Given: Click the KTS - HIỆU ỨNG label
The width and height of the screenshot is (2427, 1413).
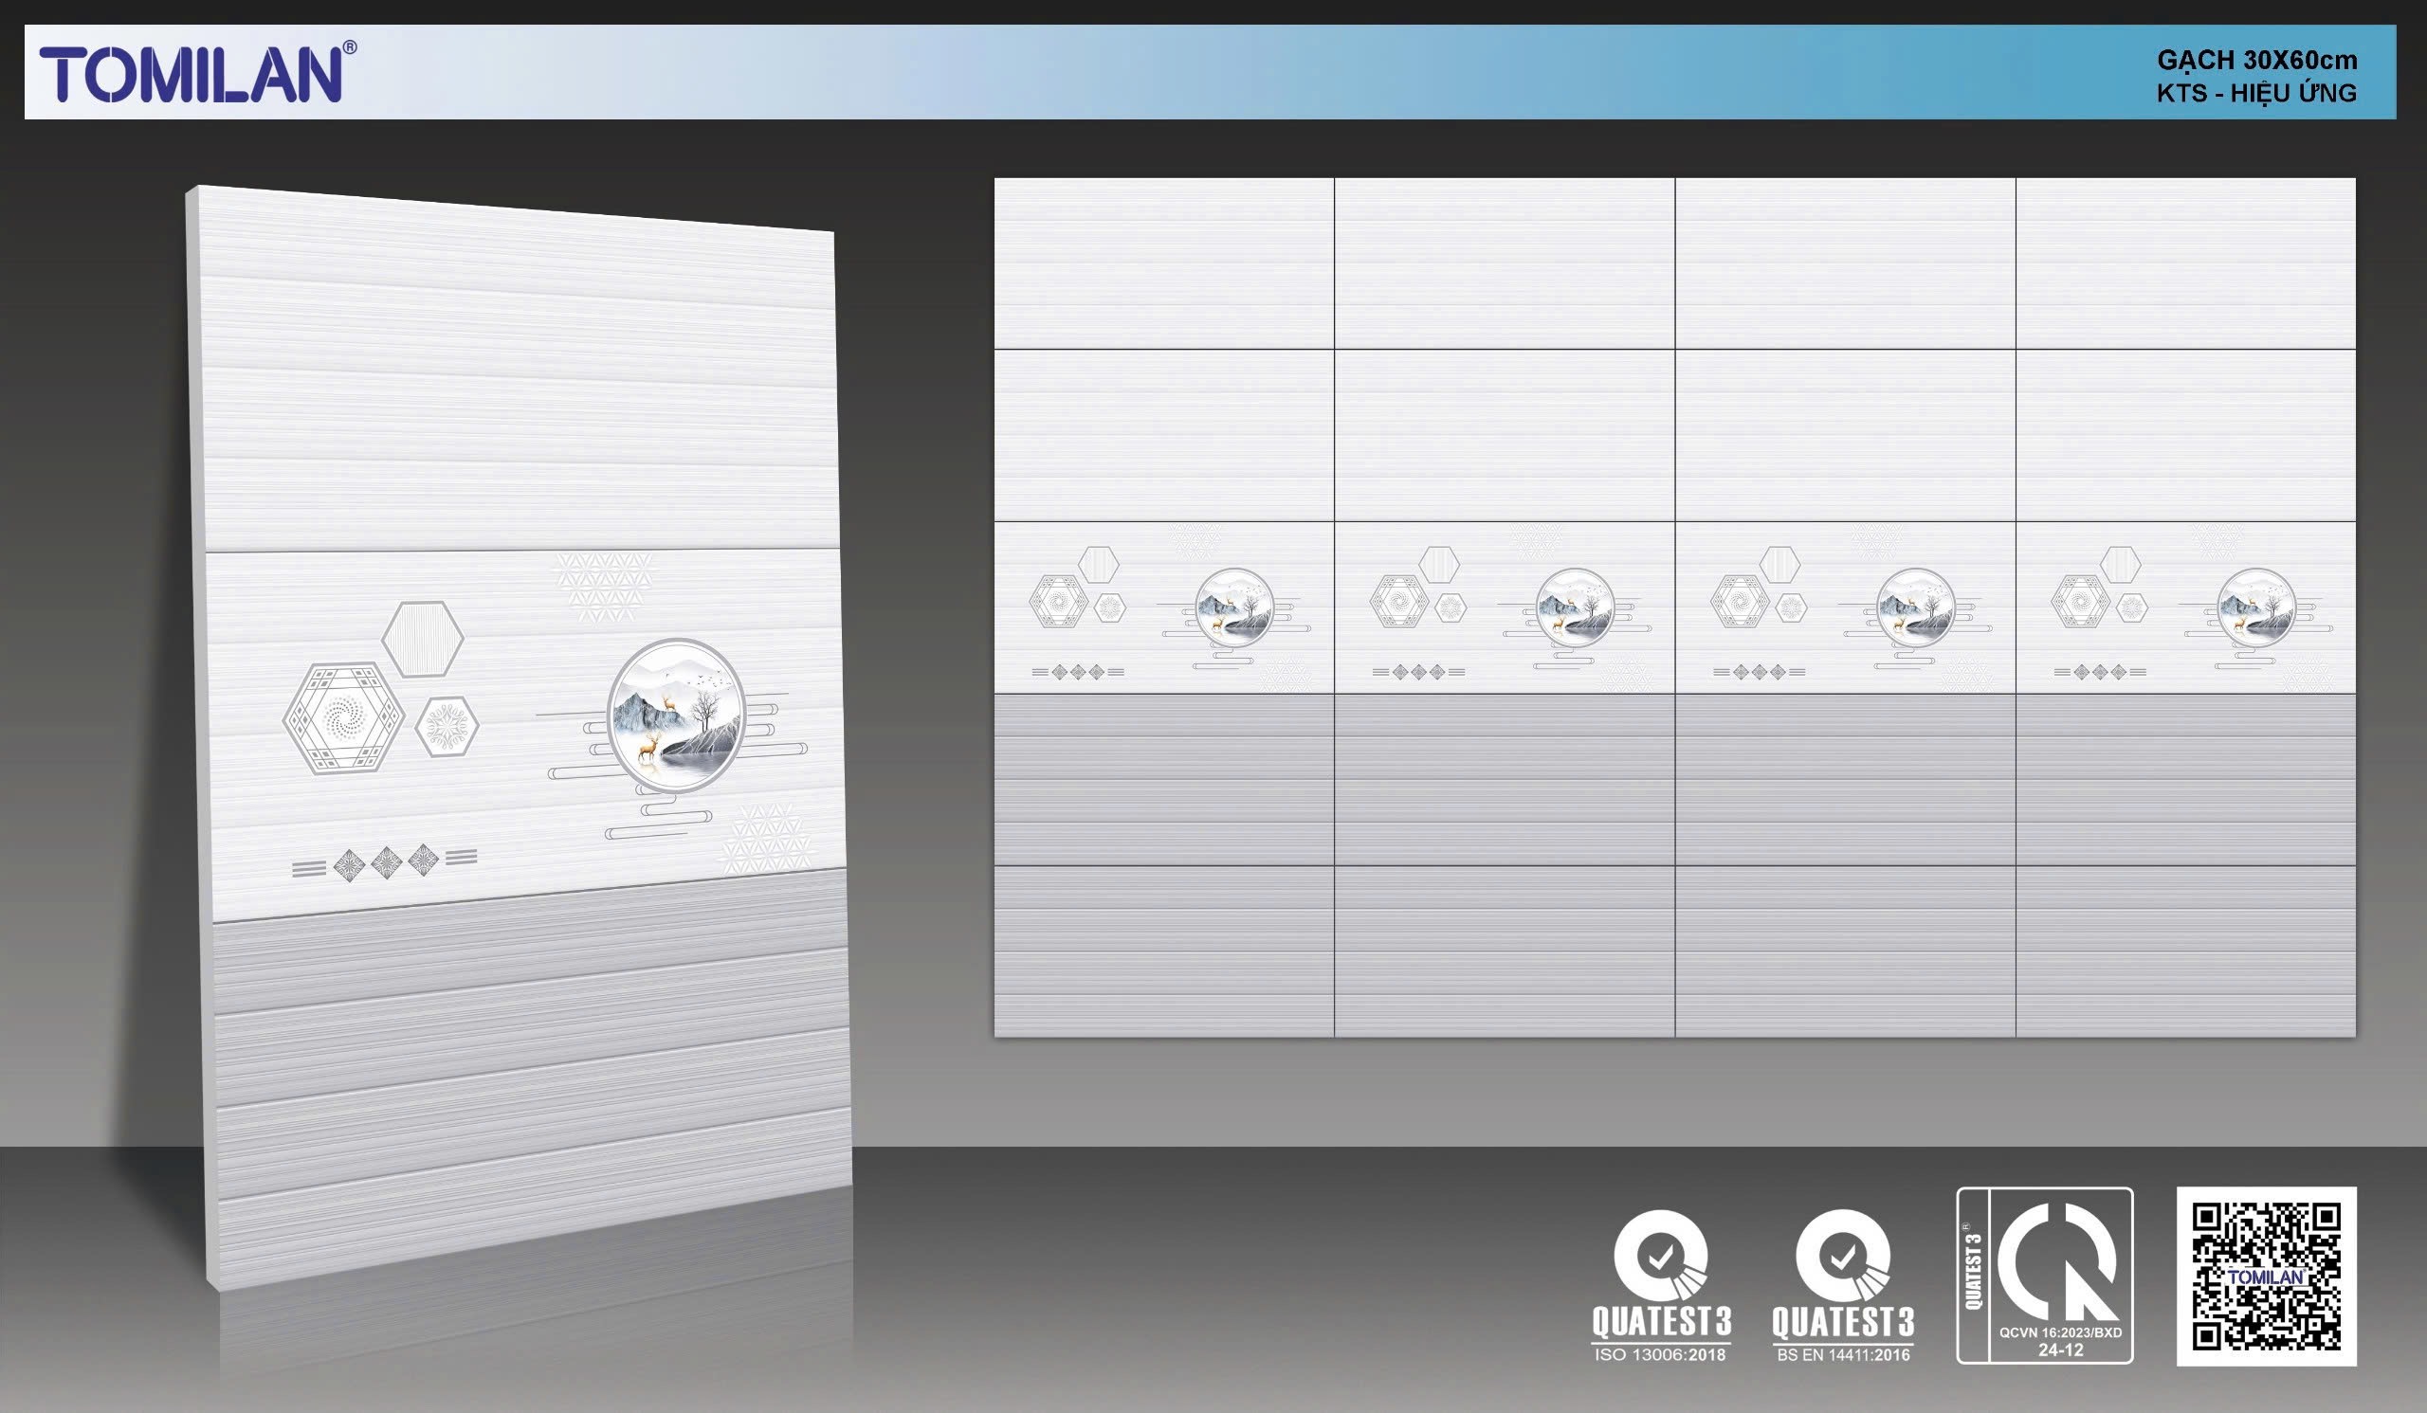Looking at the screenshot, I should click(2256, 94).
